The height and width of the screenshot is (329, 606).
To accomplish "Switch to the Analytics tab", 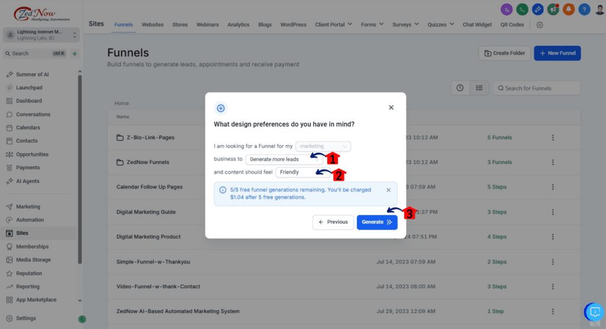I will coord(238,24).
